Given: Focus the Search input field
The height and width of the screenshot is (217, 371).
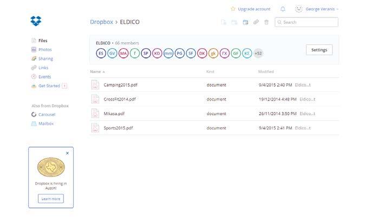Looking at the screenshot, I should (307, 22).
